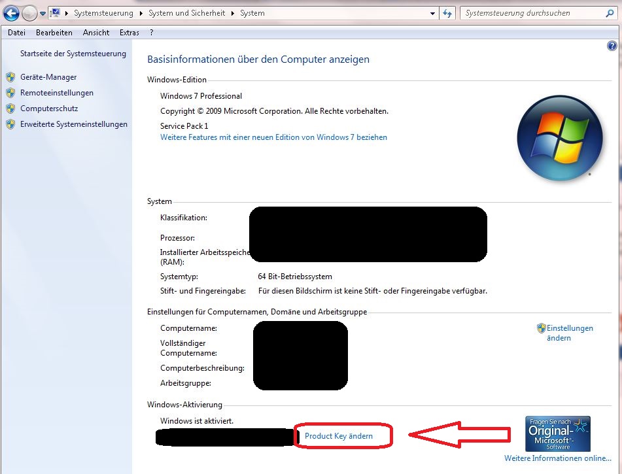Click the System breadcrumb segment
Screen dimensions: 622x474
click(252, 13)
